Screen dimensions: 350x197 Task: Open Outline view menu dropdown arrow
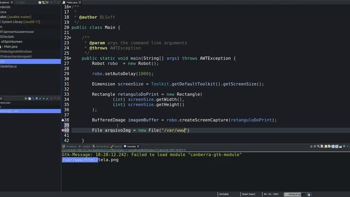point(51,99)
